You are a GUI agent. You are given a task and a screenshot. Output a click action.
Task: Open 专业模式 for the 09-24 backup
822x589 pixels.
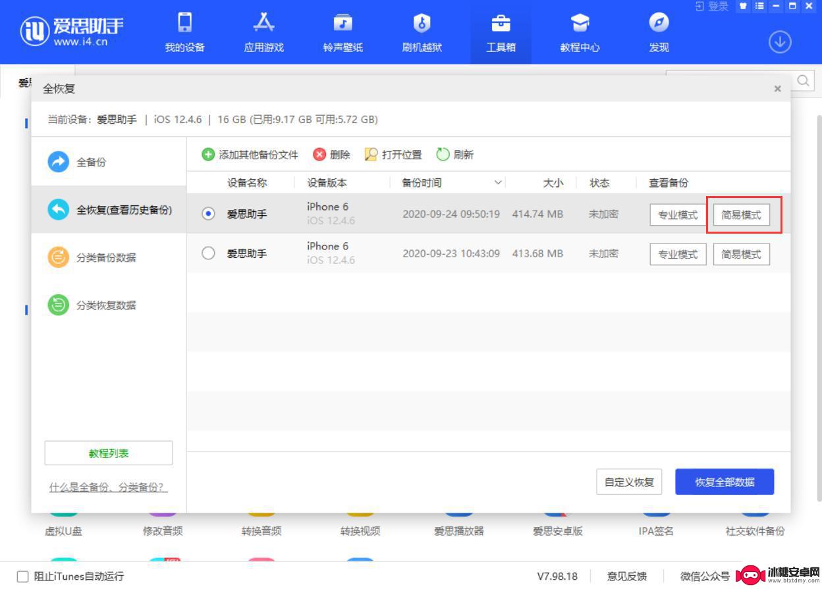pyautogui.click(x=678, y=215)
